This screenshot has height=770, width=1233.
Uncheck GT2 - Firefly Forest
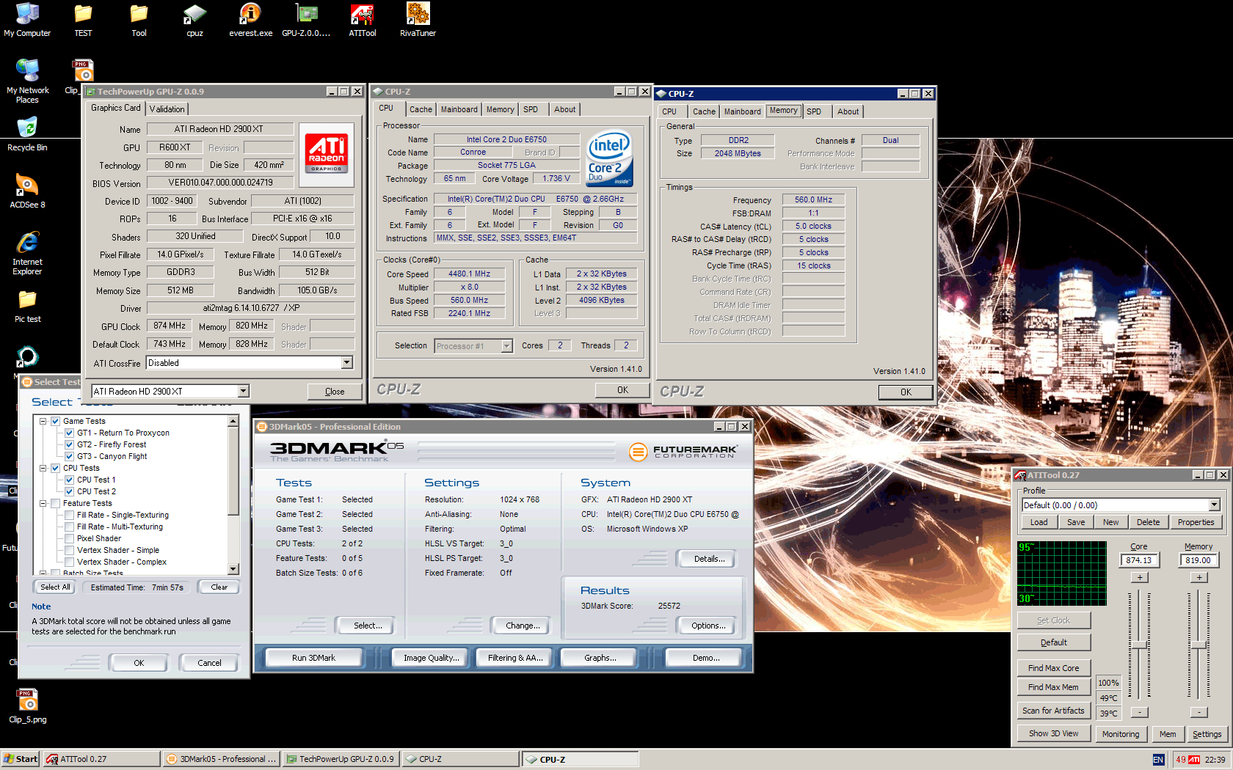69,444
